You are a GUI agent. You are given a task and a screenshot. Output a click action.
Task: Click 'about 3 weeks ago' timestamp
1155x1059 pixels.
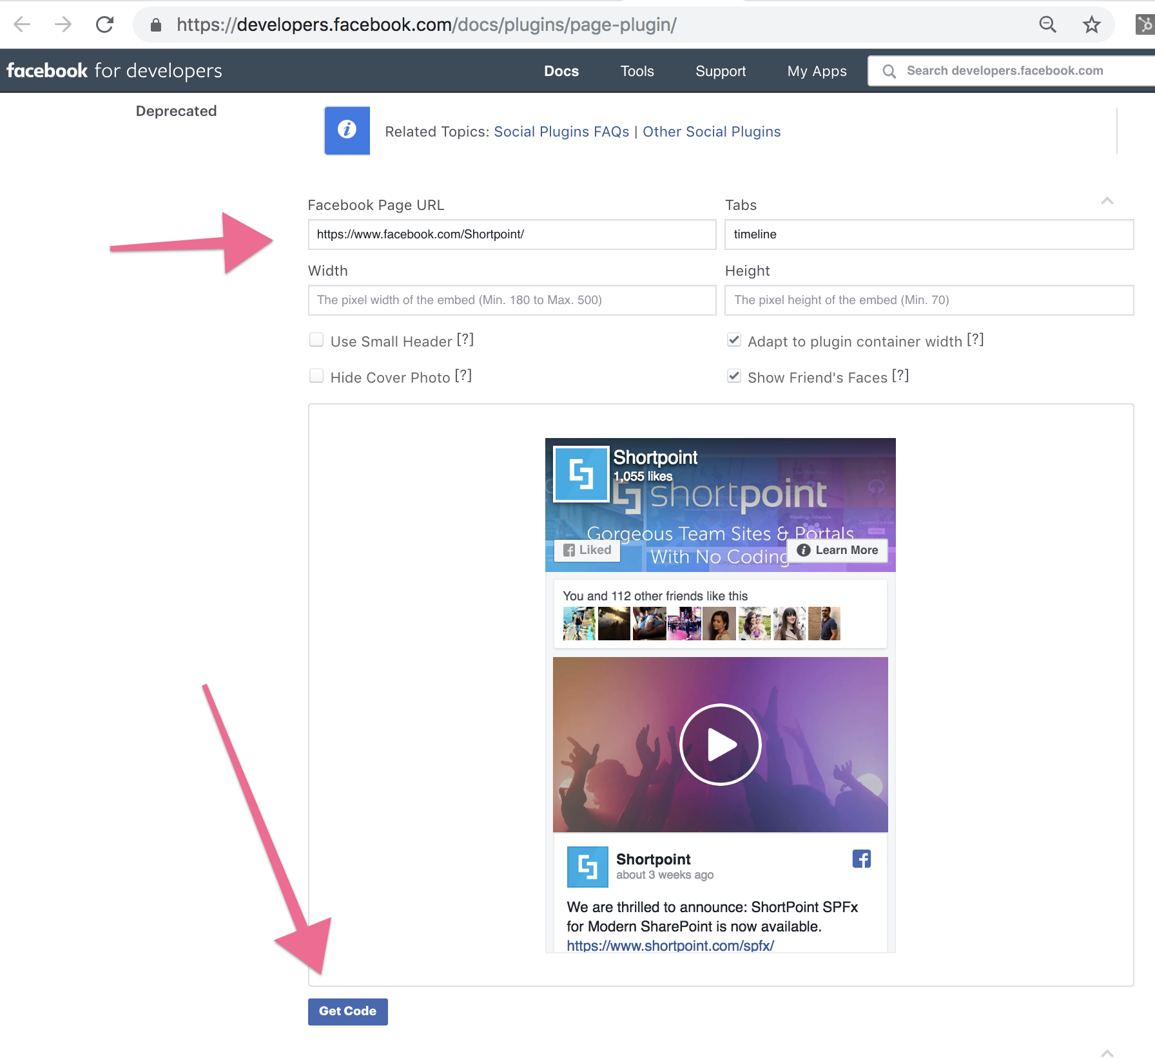665,875
